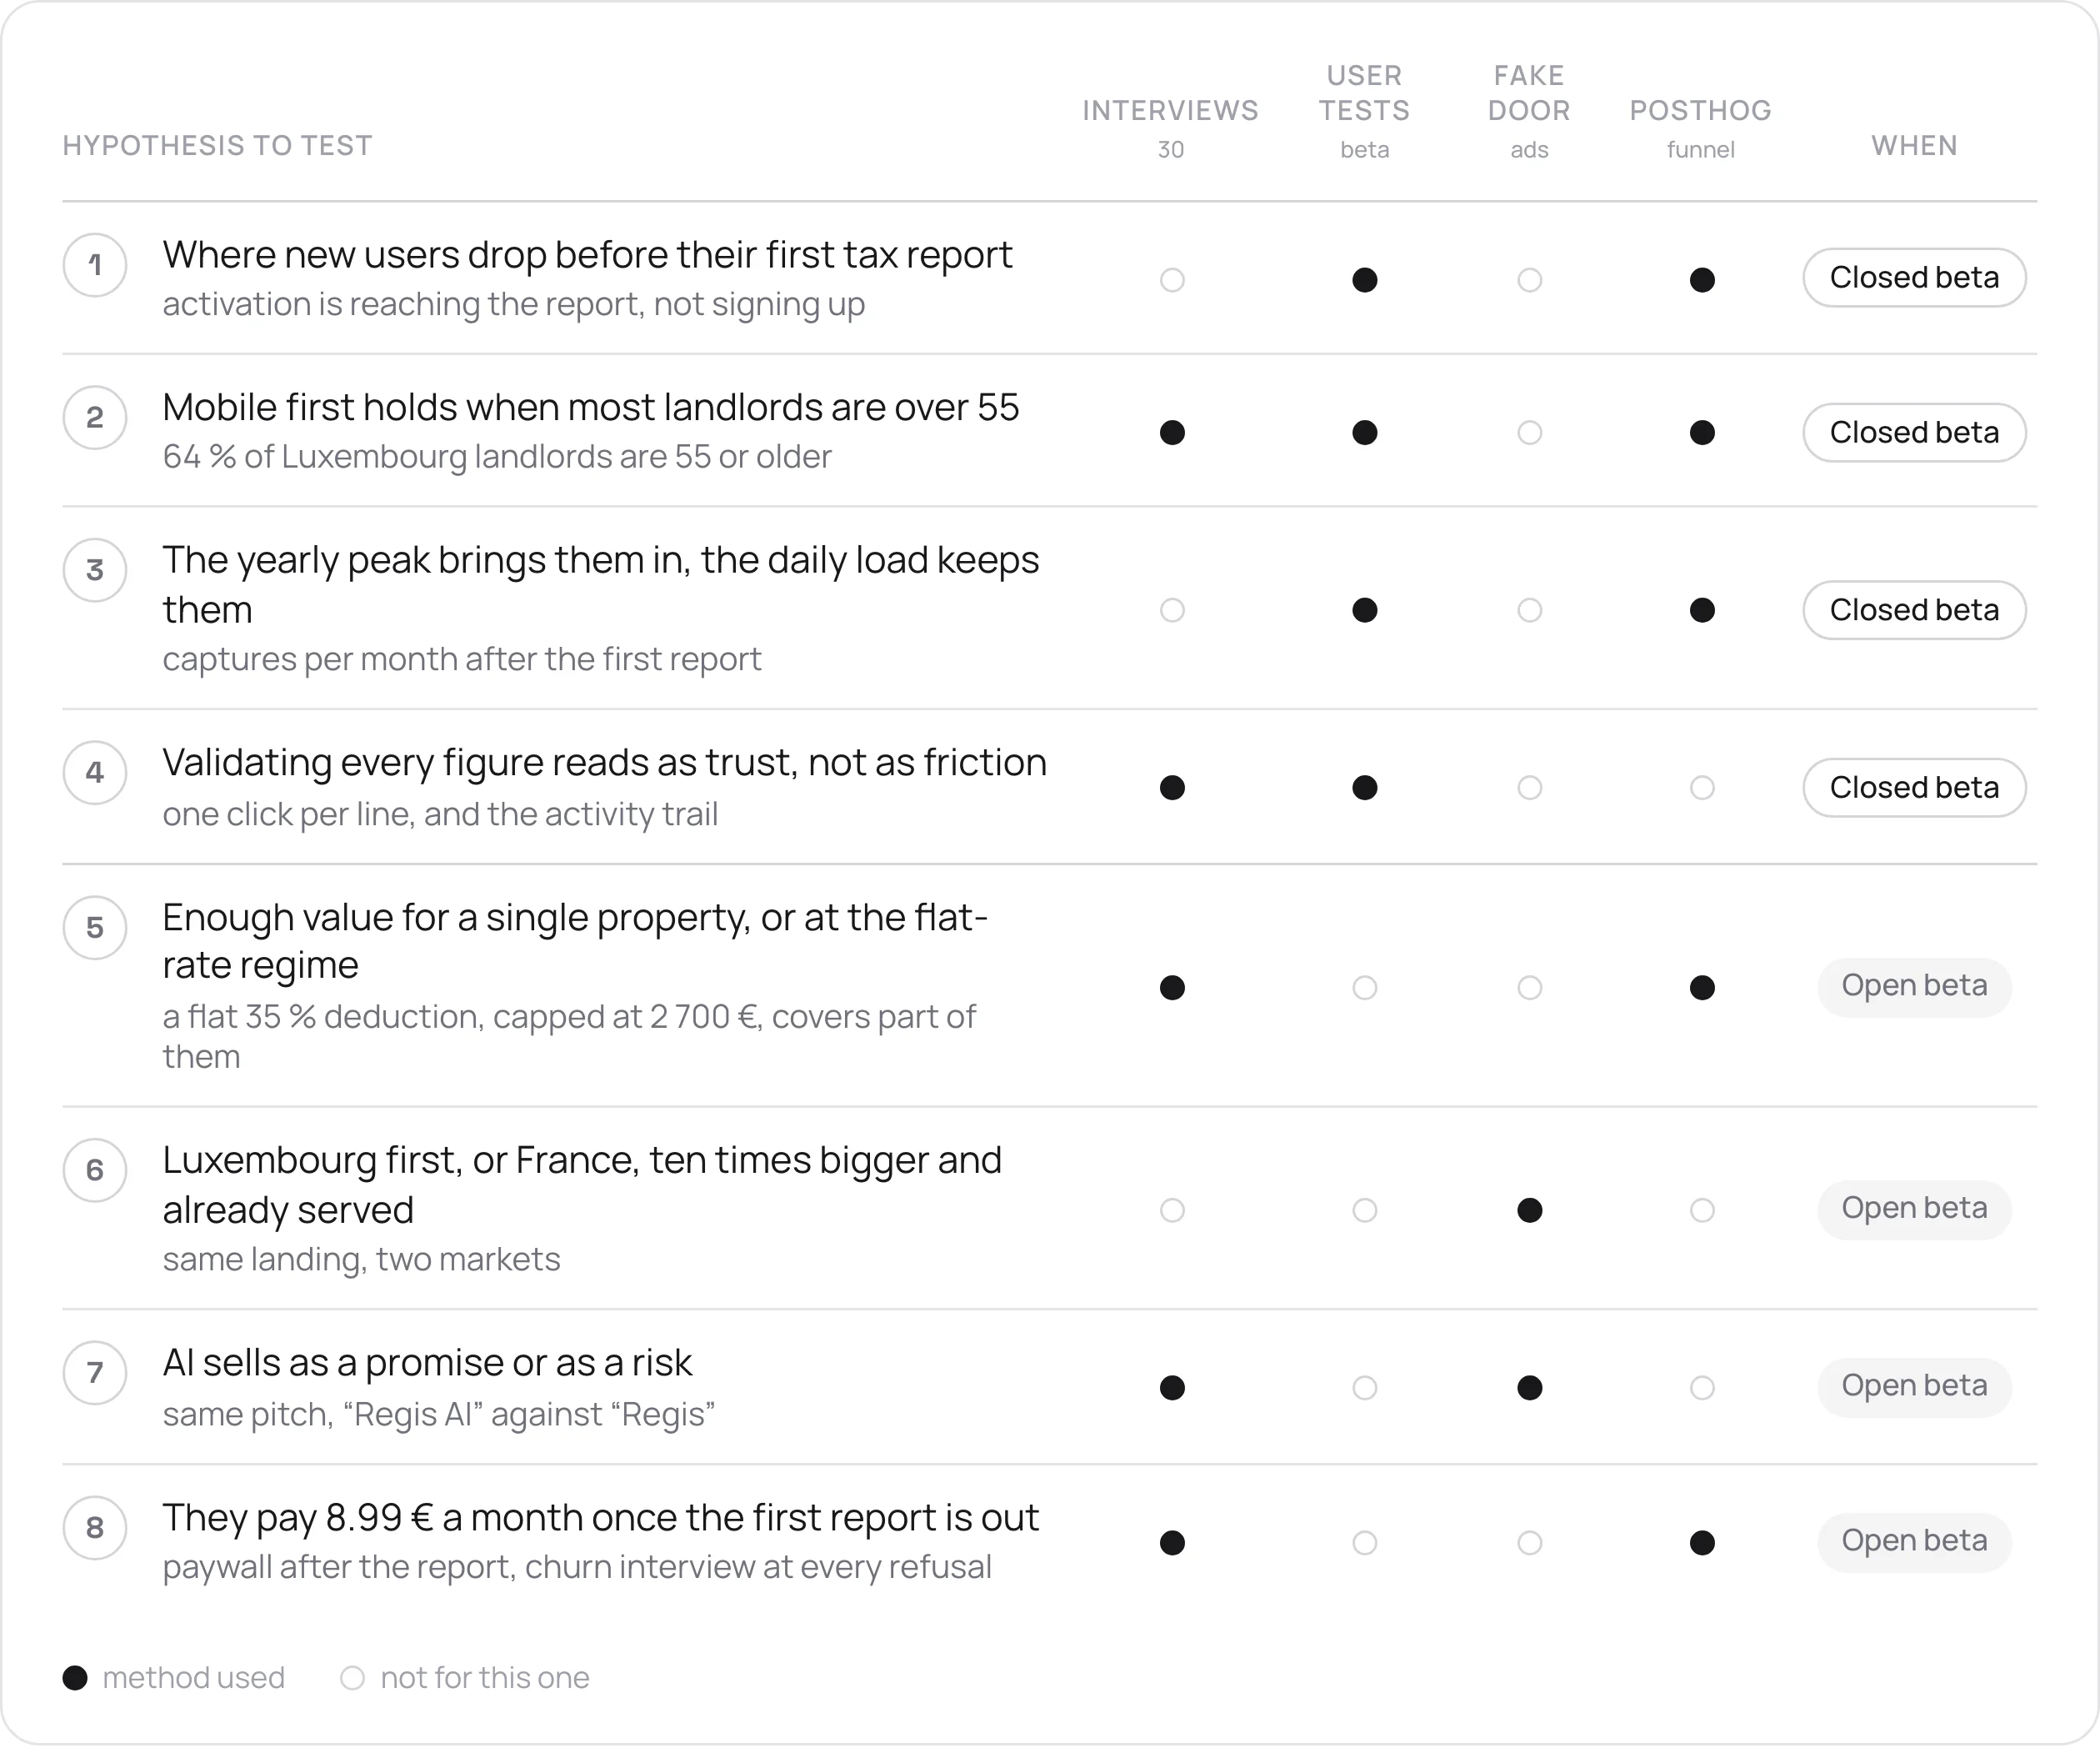Image resolution: width=2100 pixels, height=1748 pixels.
Task: Click the number 6 circle badge
Action: 95,1170
